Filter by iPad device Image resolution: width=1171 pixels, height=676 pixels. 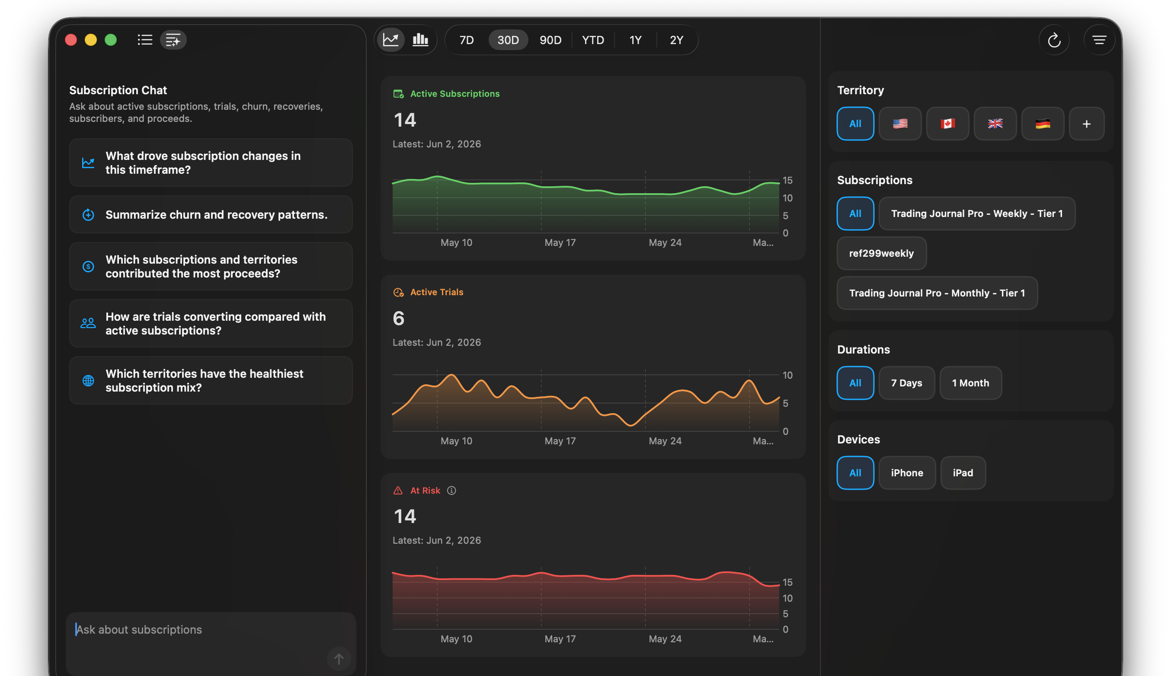963,473
